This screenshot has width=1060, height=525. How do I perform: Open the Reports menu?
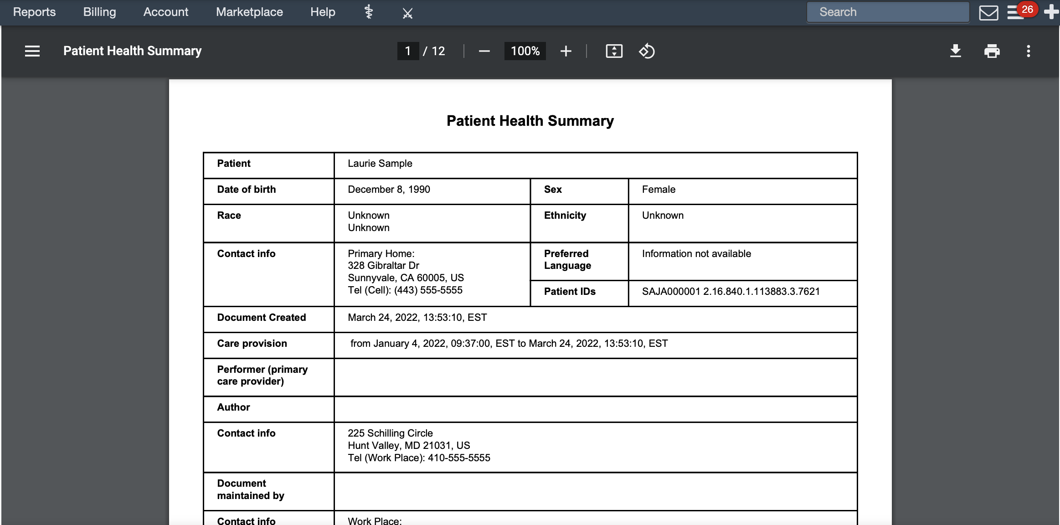click(x=34, y=12)
